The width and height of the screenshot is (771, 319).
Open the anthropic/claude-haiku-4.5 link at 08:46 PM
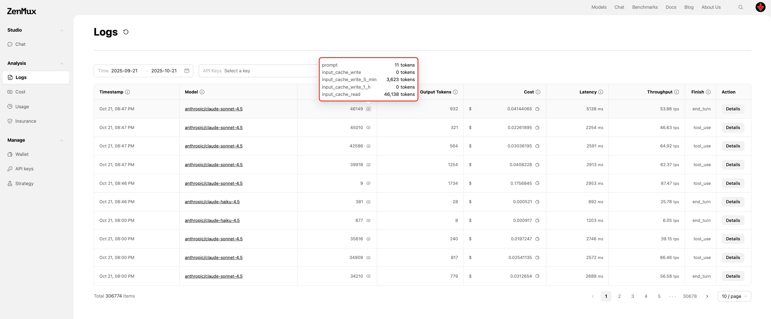point(212,202)
